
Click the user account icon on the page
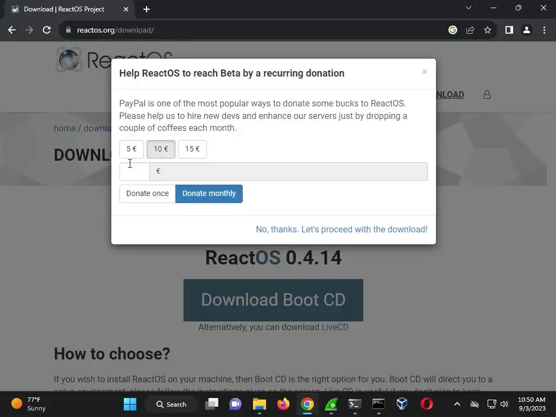pyautogui.click(x=487, y=94)
